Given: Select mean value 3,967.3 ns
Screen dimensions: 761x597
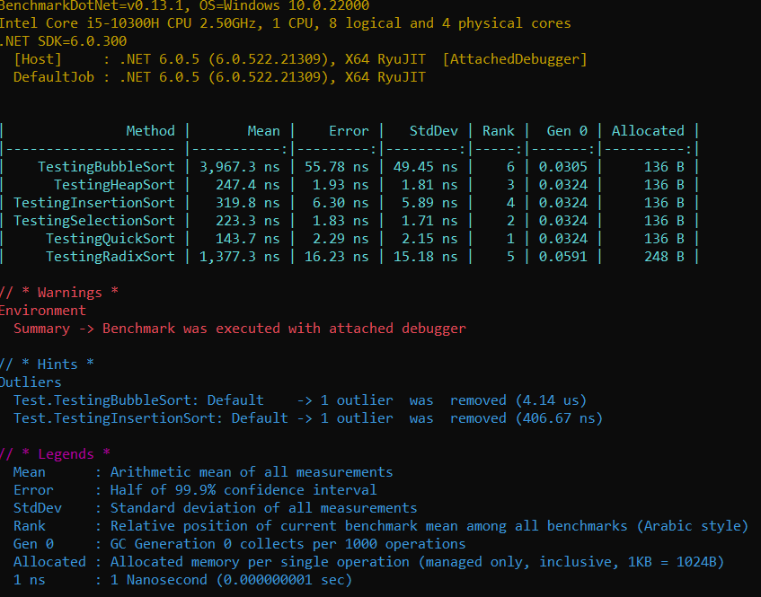Looking at the screenshot, I should point(240,167).
